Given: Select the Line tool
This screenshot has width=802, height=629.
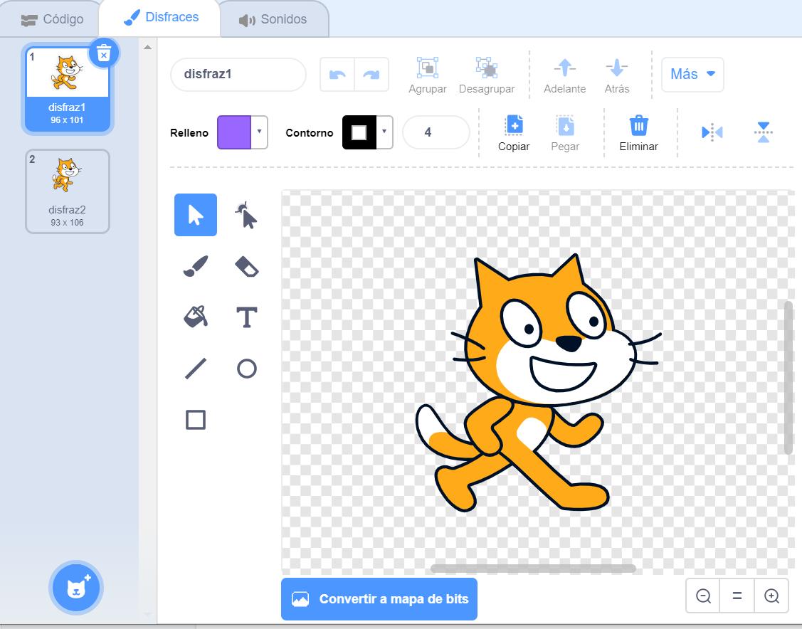Looking at the screenshot, I should coord(196,368).
